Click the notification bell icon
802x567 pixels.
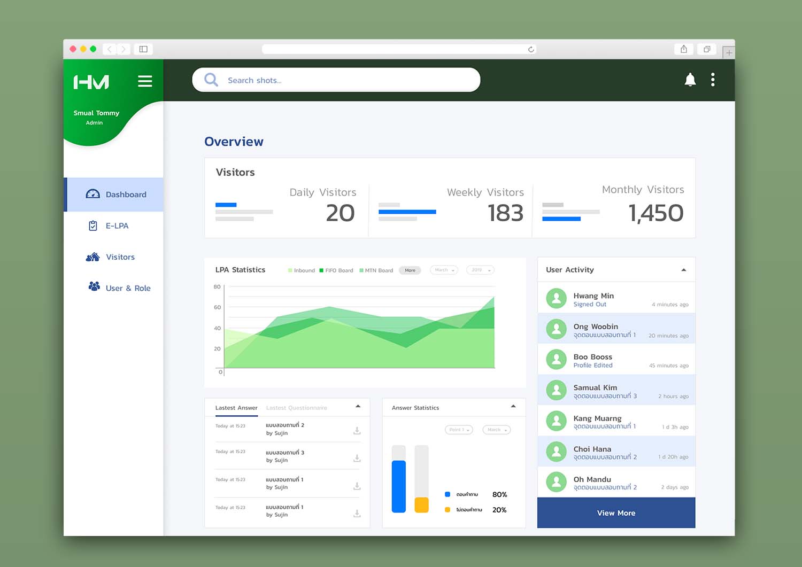pyautogui.click(x=690, y=80)
